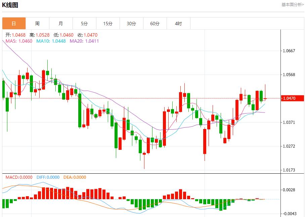Switch to the 月 monthly tab

point(61,24)
